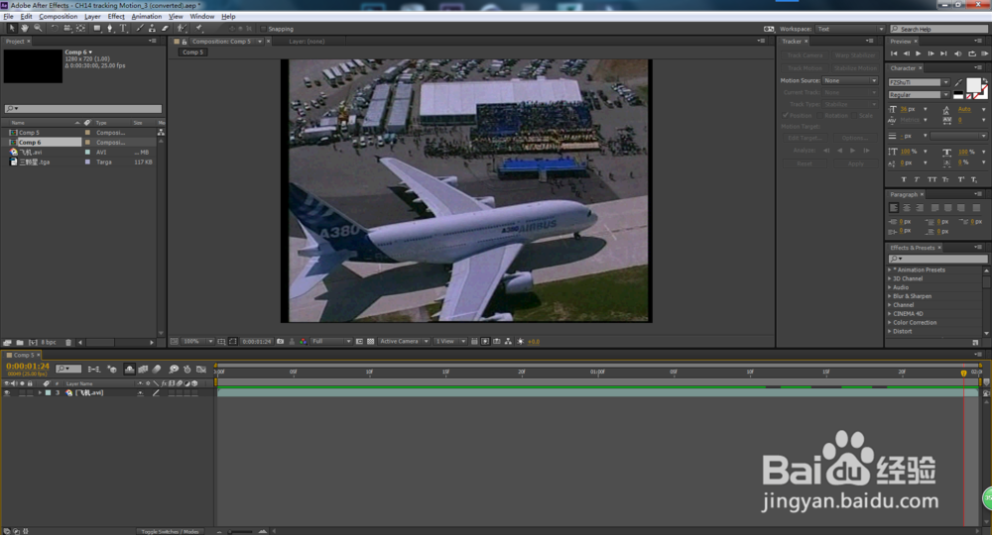Select the Hand tool
Screen dimensions: 992x535
[25, 29]
